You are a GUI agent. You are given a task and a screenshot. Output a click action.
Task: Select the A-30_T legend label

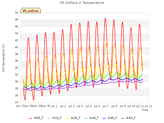point(94,118)
